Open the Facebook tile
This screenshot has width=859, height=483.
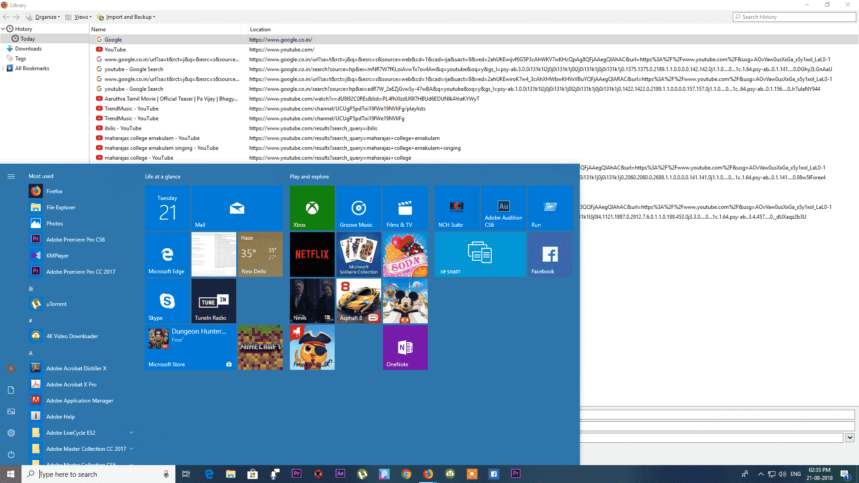tap(550, 254)
